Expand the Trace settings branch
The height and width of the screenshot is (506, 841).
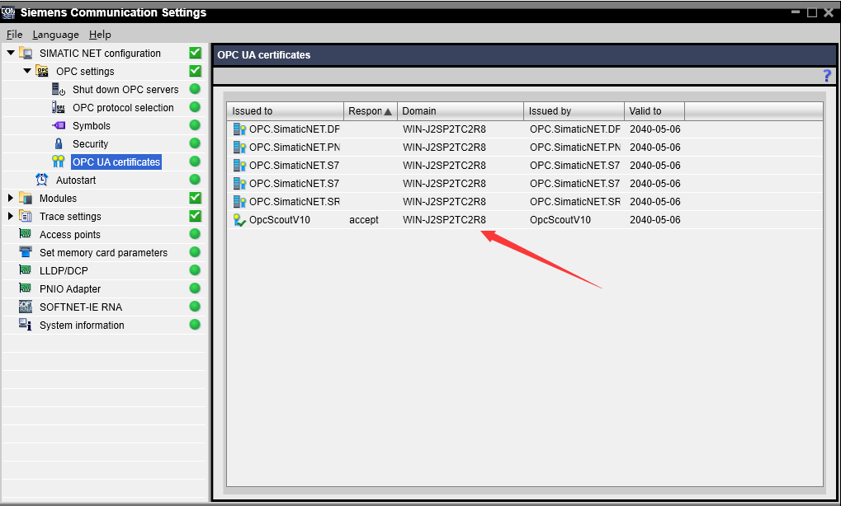coord(9,216)
